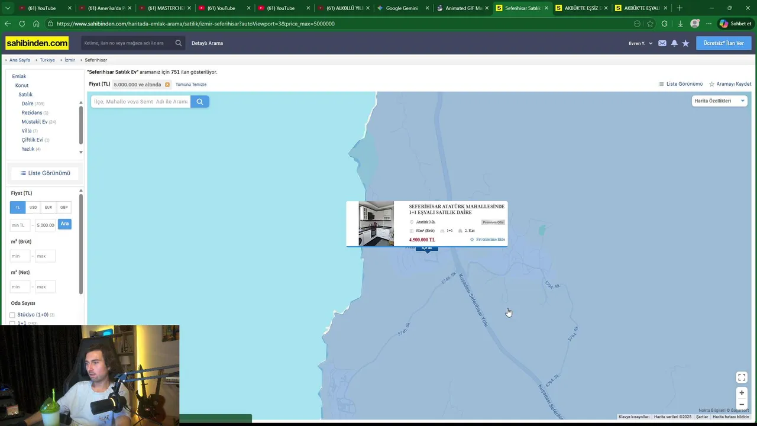Click Detaylı Arama link
Viewport: 757px width, 426px height.
pos(207,43)
